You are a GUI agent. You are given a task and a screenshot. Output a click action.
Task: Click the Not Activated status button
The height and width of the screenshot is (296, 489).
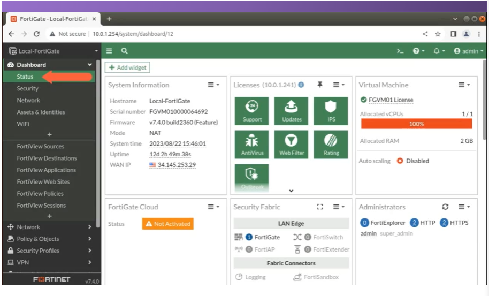(168, 224)
